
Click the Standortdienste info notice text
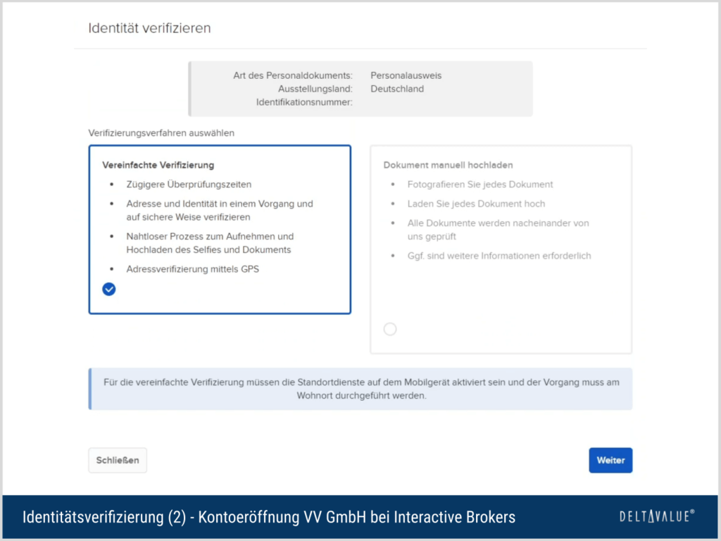(361, 389)
